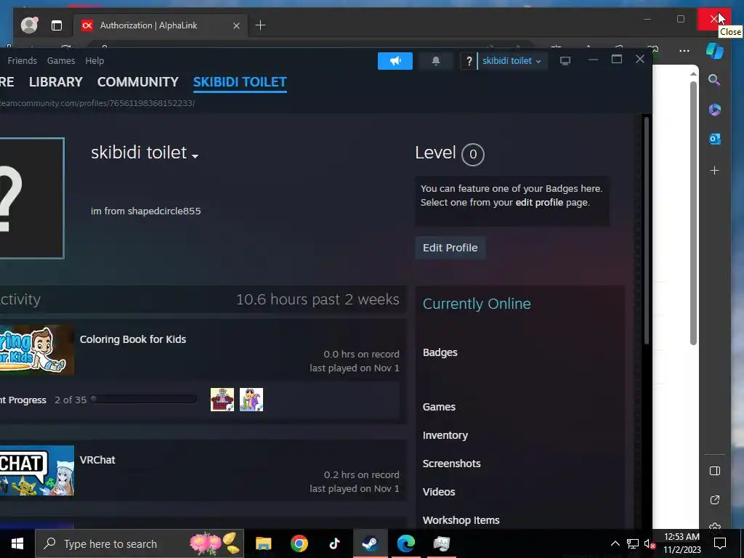The height and width of the screenshot is (558, 744).
Task: Open the Videos link
Action: pos(438,492)
